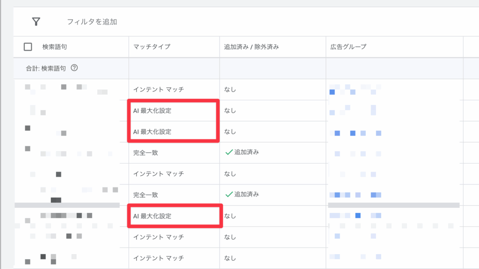The height and width of the screenshot is (269, 479).
Task: Click the 合計: 検索語句 total label
Action: tap(46, 69)
